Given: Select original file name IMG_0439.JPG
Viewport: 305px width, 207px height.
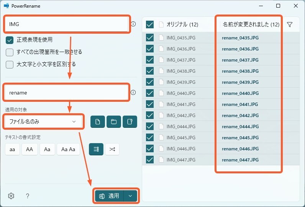Looking at the screenshot, I should [181, 82].
